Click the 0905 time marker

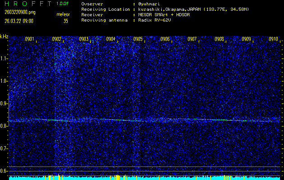138,39
